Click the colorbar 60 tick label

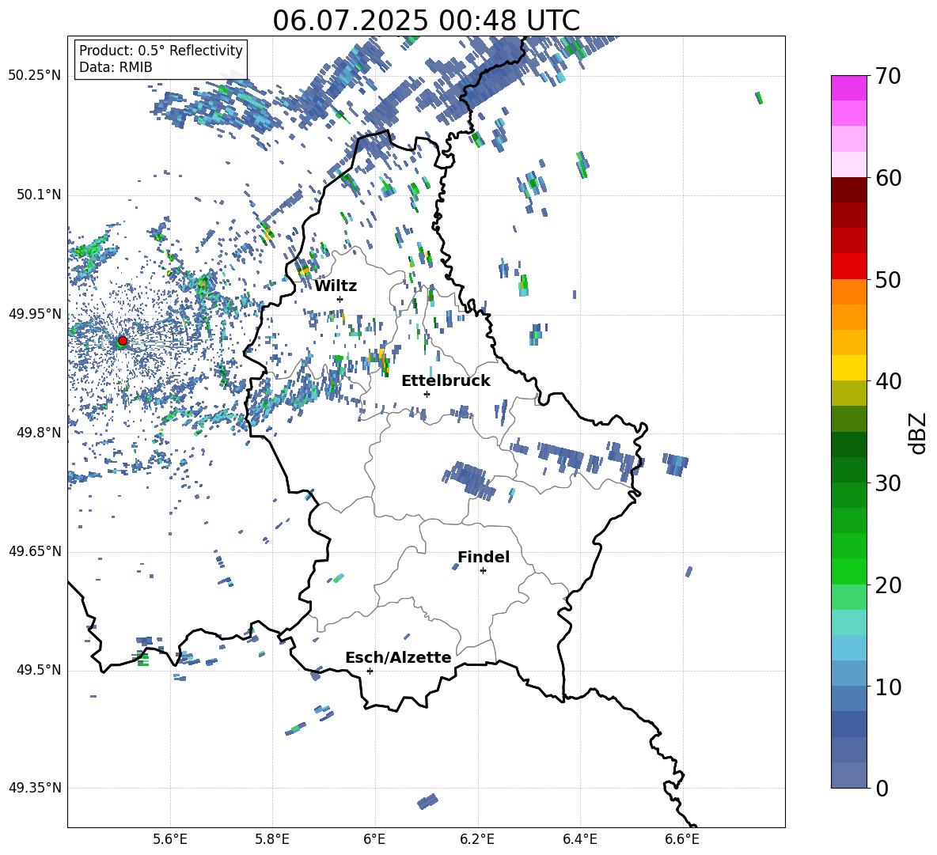[888, 178]
